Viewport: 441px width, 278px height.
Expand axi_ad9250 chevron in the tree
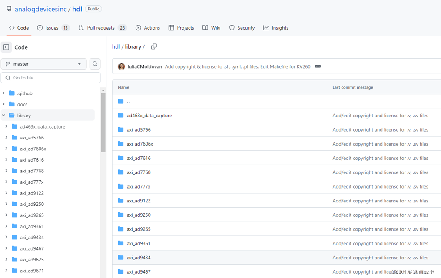(x=6, y=204)
